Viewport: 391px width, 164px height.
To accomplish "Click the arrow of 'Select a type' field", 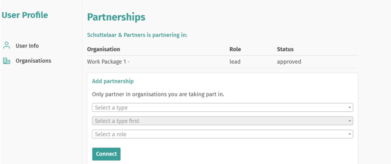I will tap(350, 108).
